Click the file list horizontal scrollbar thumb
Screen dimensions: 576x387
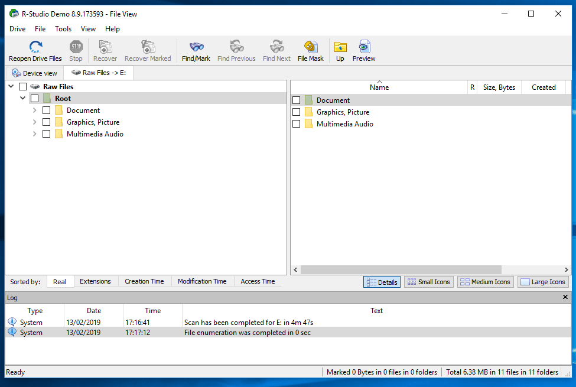(x=401, y=269)
